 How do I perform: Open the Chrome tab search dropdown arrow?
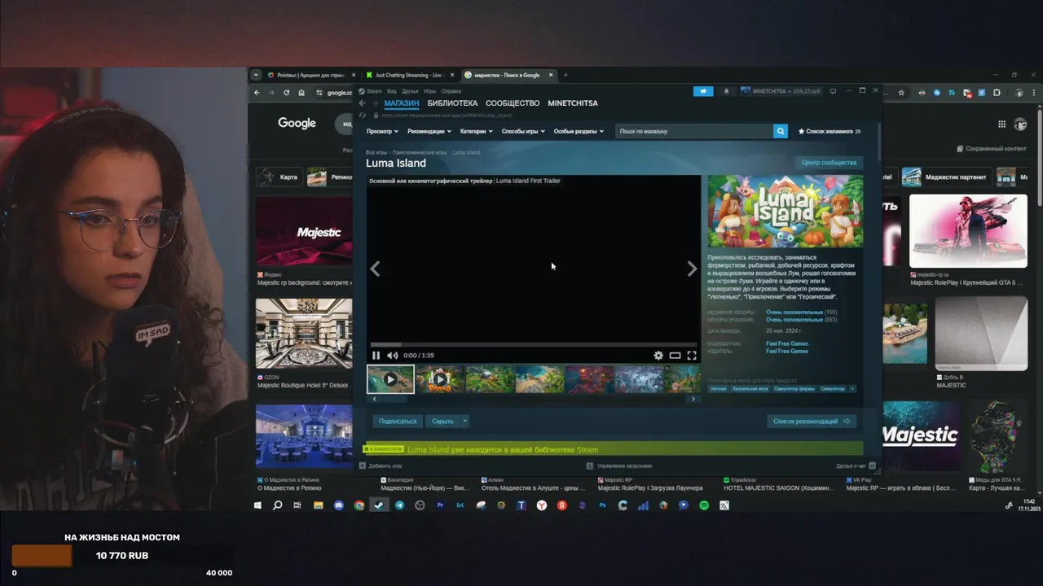256,75
